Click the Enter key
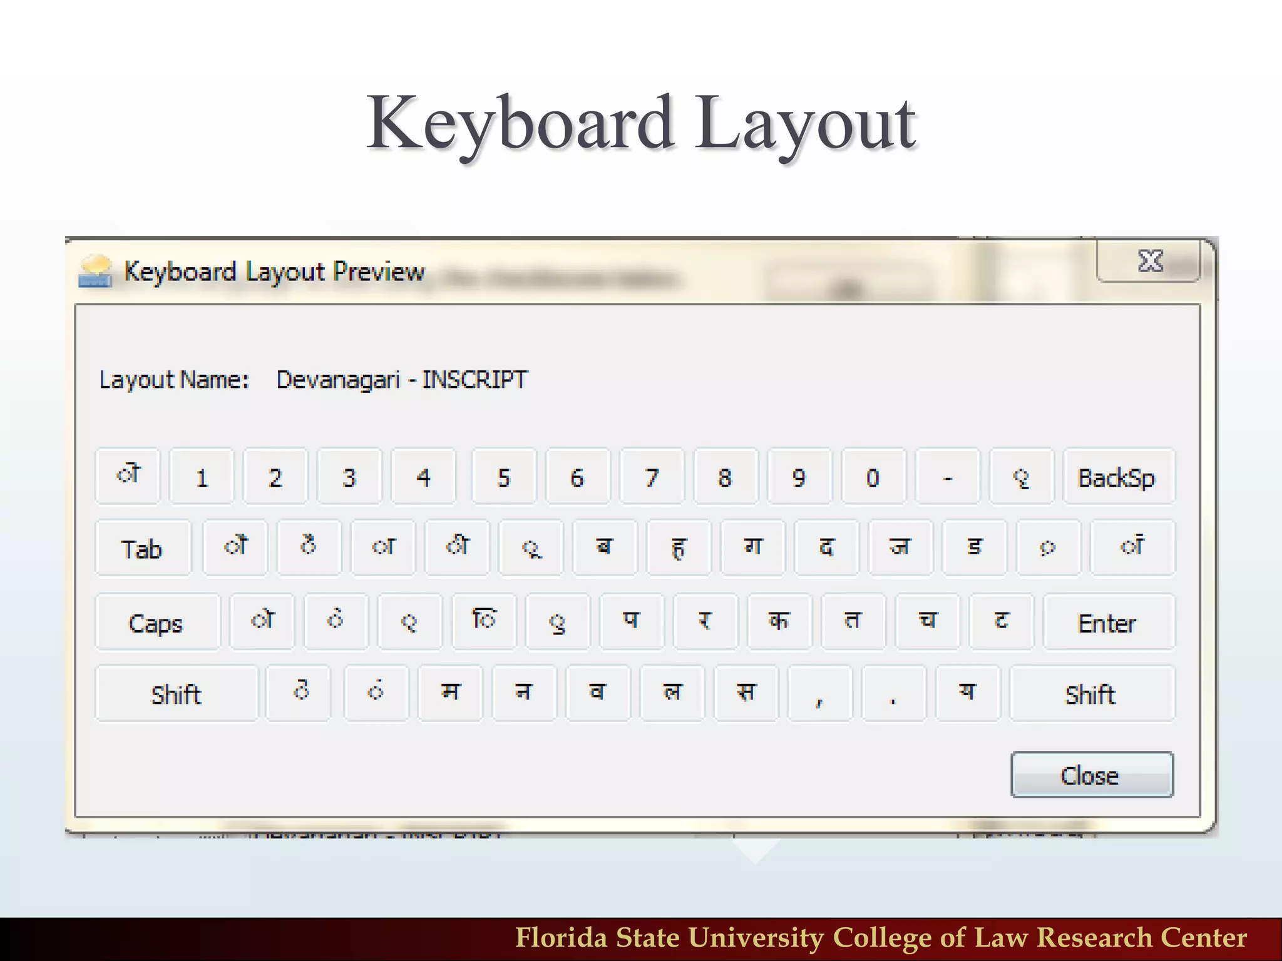Screen dimensions: 1282x961 (x=1109, y=623)
